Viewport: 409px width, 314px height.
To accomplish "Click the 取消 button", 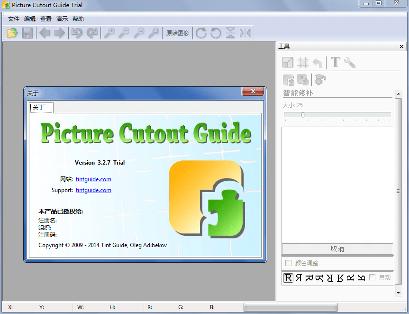I will click(337, 249).
